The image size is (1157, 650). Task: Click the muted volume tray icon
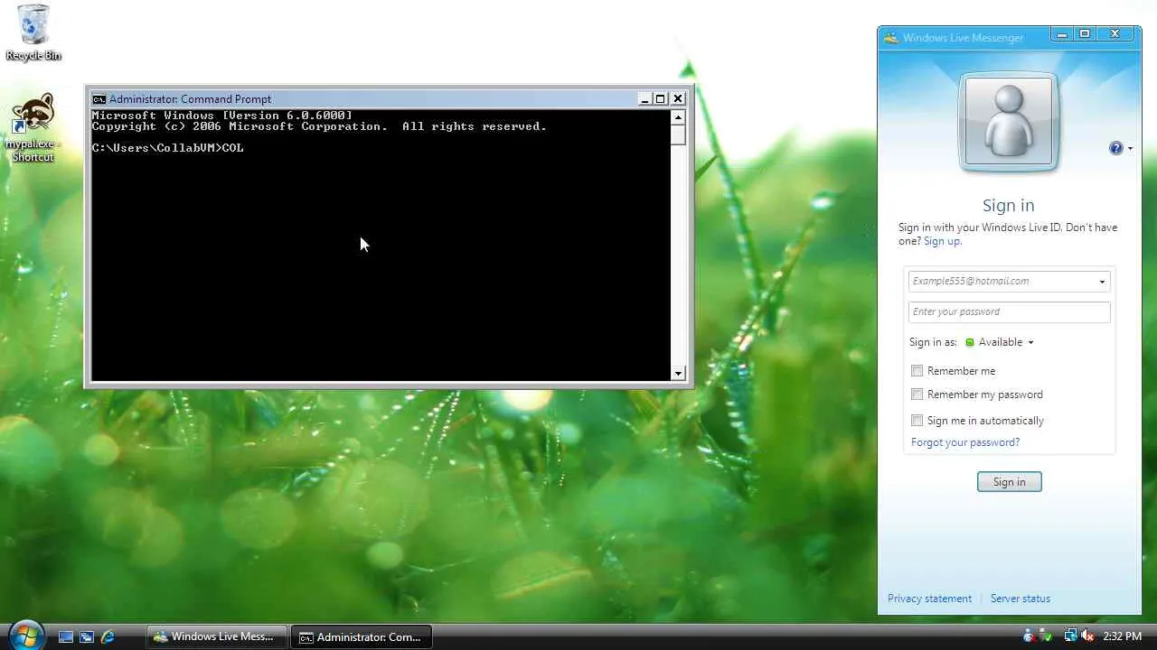1087,636
